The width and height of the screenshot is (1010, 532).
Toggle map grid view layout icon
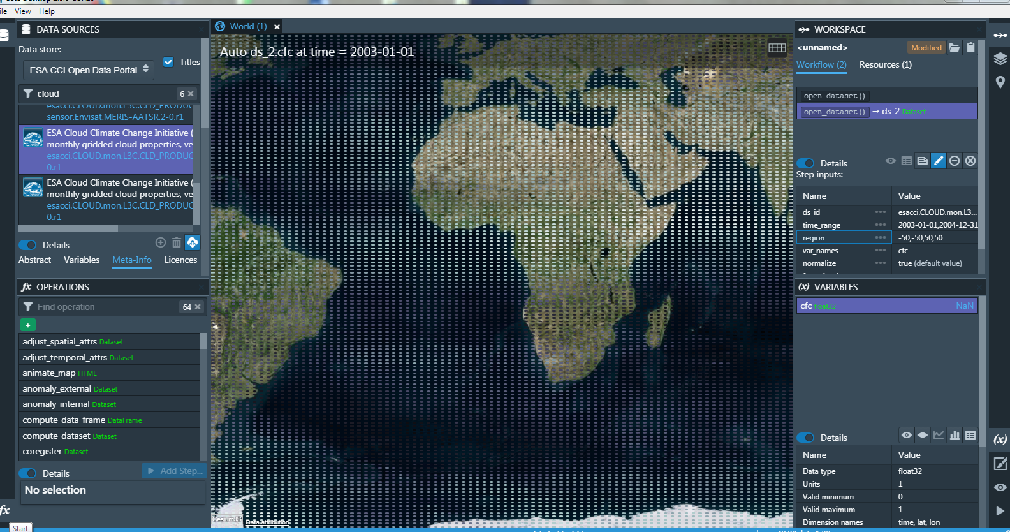pyautogui.click(x=777, y=48)
